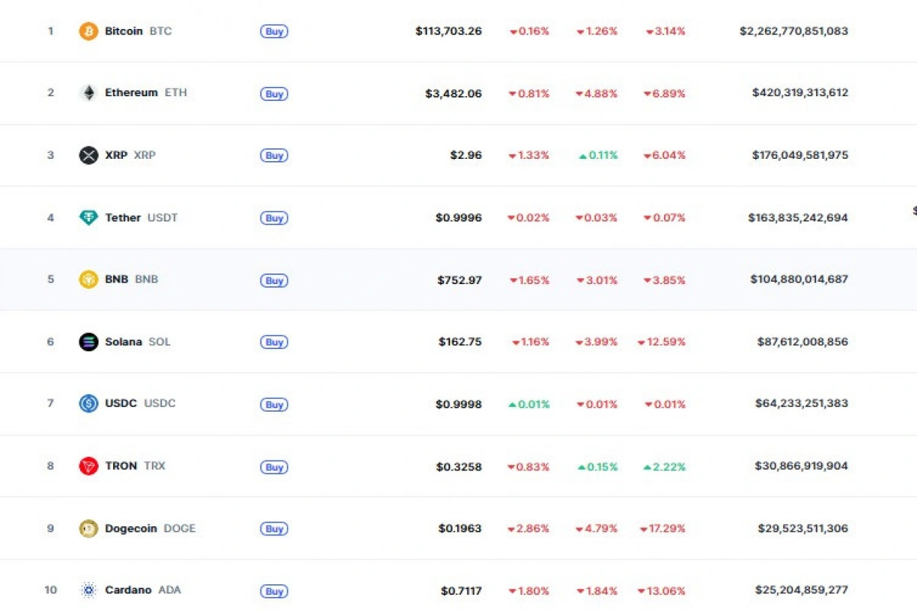Click the Cardano logo icon

[89, 590]
